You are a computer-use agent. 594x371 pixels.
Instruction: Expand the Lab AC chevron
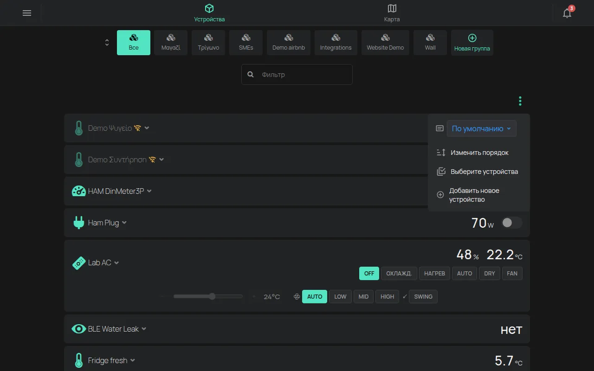[116, 263]
